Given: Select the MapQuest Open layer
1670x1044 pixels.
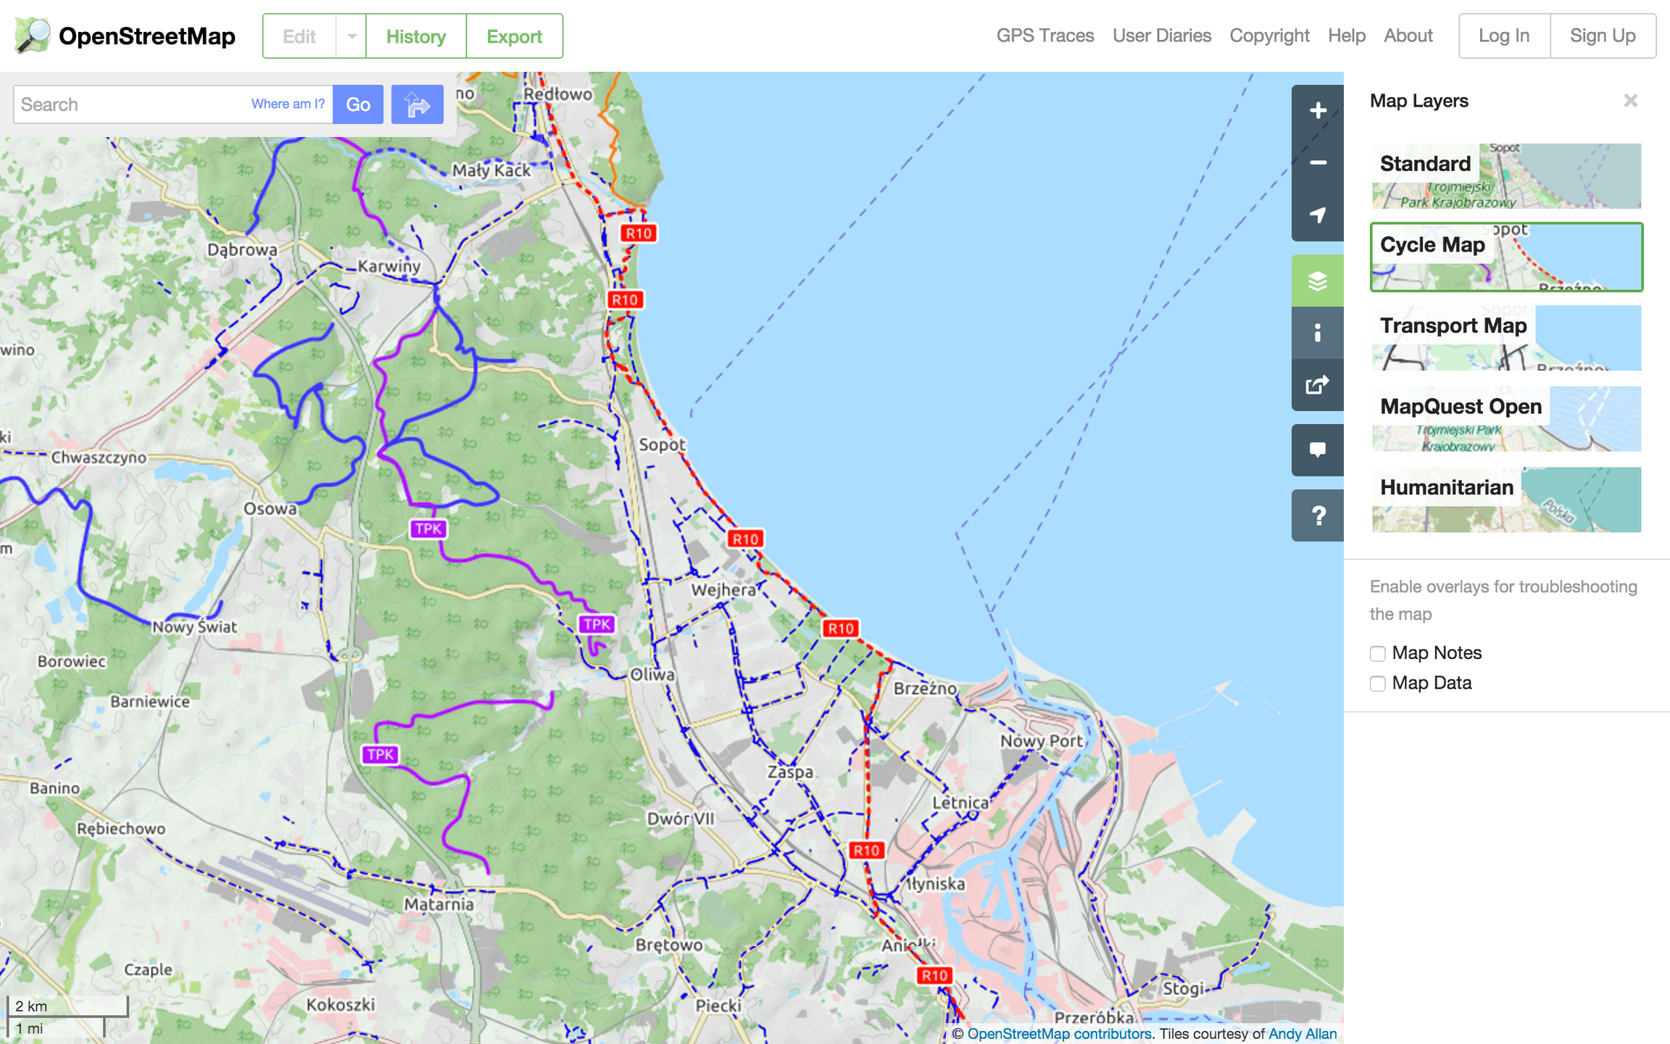Looking at the screenshot, I should [1506, 419].
